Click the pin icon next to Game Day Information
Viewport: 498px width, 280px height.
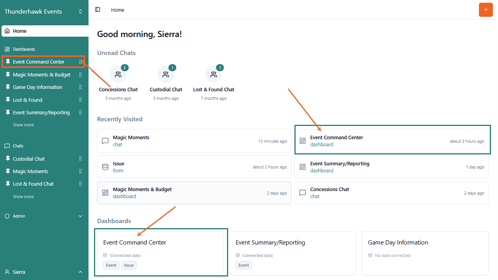(7, 87)
